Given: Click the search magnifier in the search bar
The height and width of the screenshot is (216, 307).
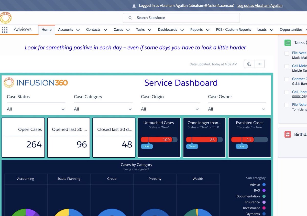Looking at the screenshot, I should (x=130, y=18).
